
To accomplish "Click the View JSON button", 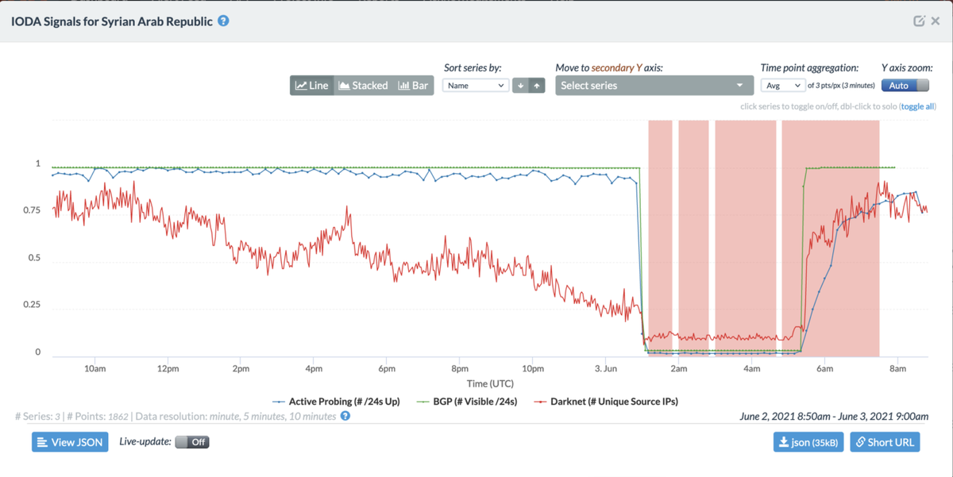I will click(70, 442).
